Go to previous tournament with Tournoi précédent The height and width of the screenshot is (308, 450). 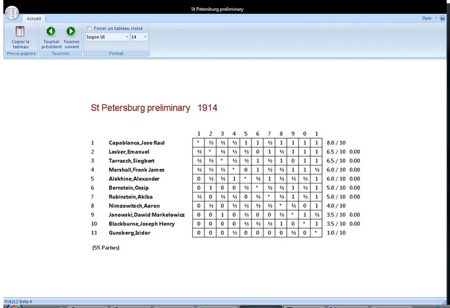pyautogui.click(x=51, y=31)
